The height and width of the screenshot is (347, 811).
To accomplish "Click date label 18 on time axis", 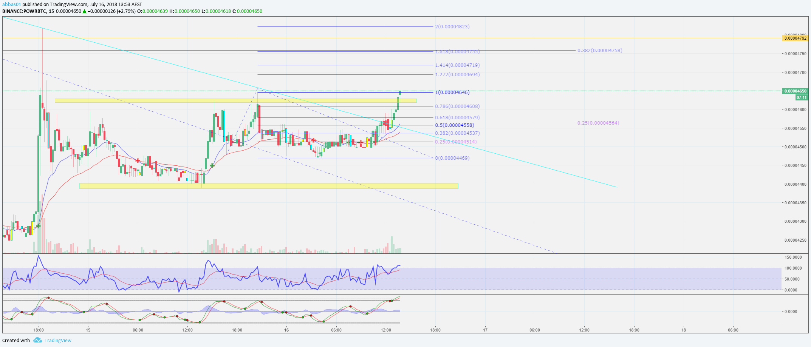I will (684, 330).
